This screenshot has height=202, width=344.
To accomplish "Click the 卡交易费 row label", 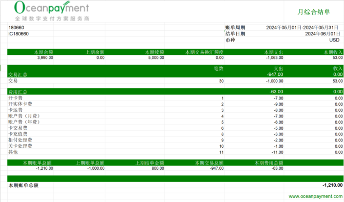I will pos(18,128).
